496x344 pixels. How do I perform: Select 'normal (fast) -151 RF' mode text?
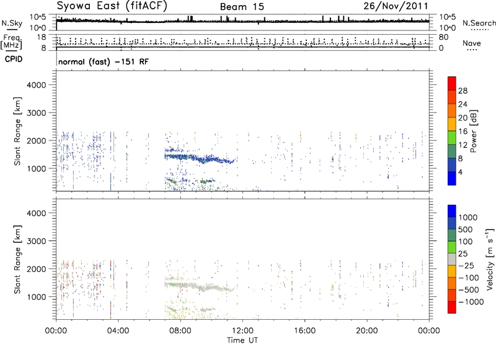pyautogui.click(x=104, y=61)
